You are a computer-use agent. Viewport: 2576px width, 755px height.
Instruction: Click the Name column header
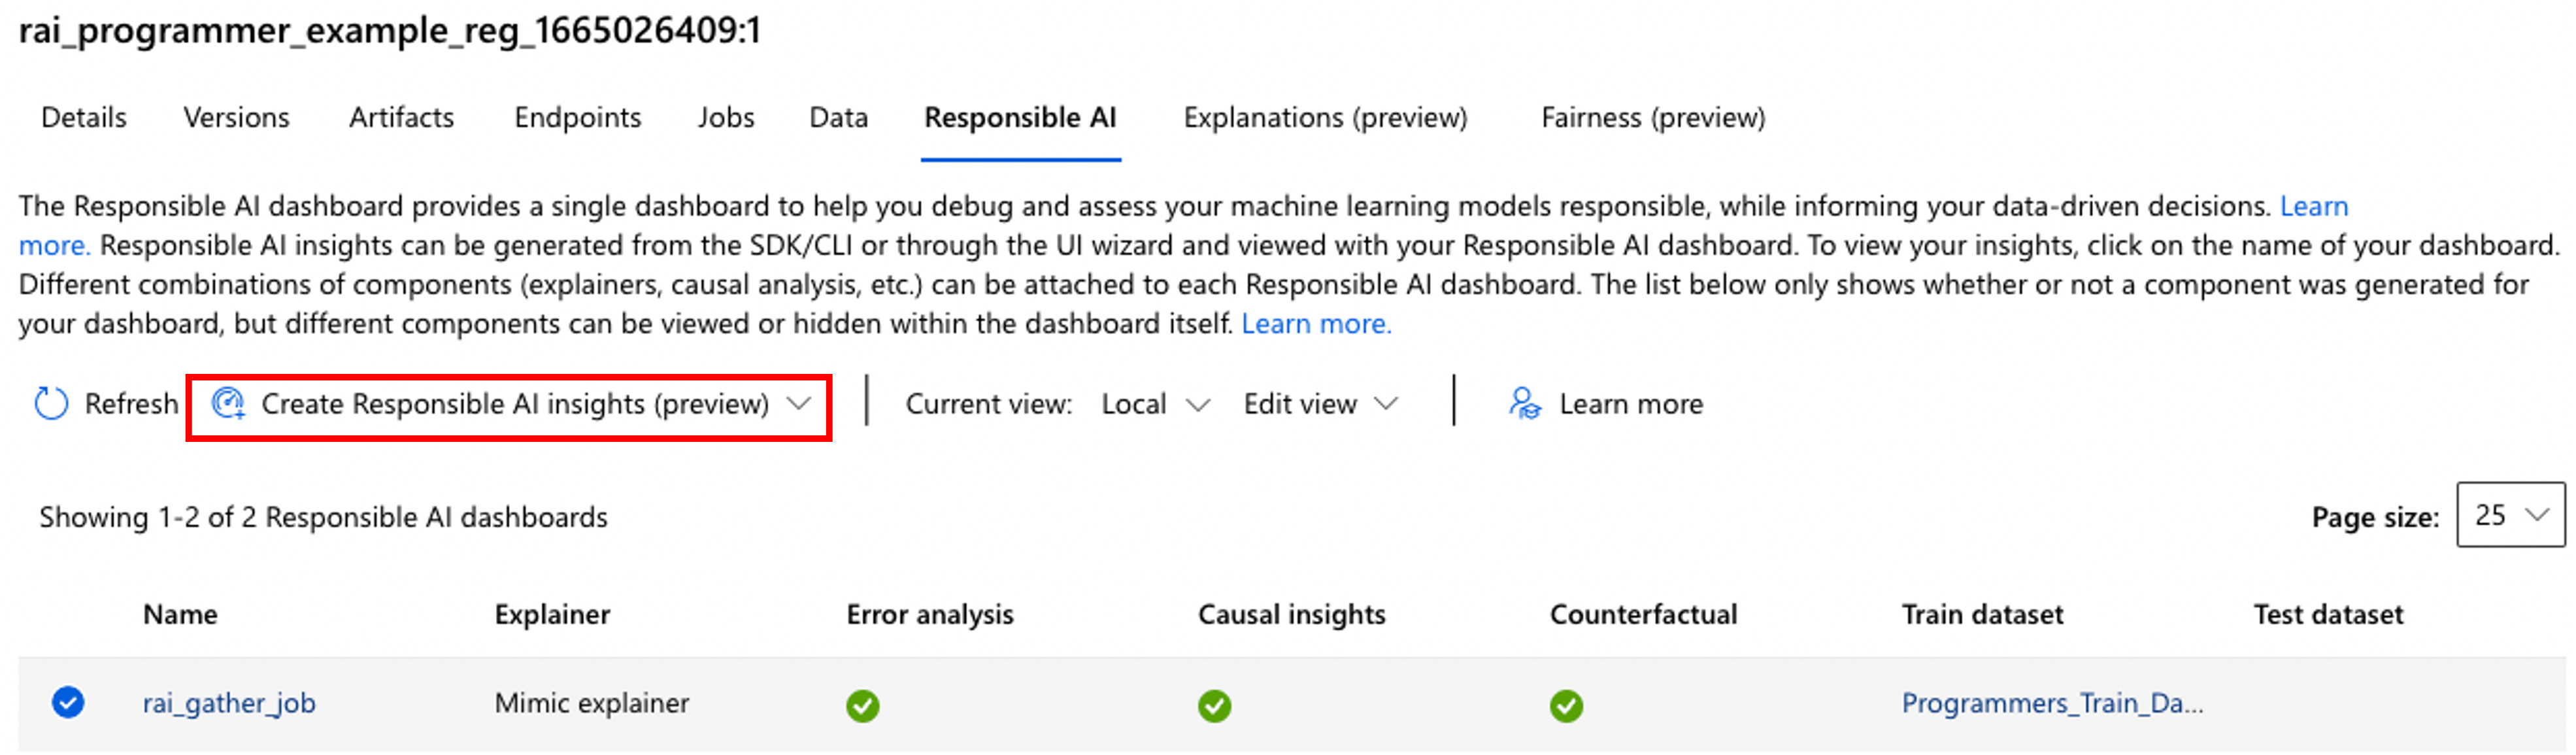pyautogui.click(x=180, y=614)
